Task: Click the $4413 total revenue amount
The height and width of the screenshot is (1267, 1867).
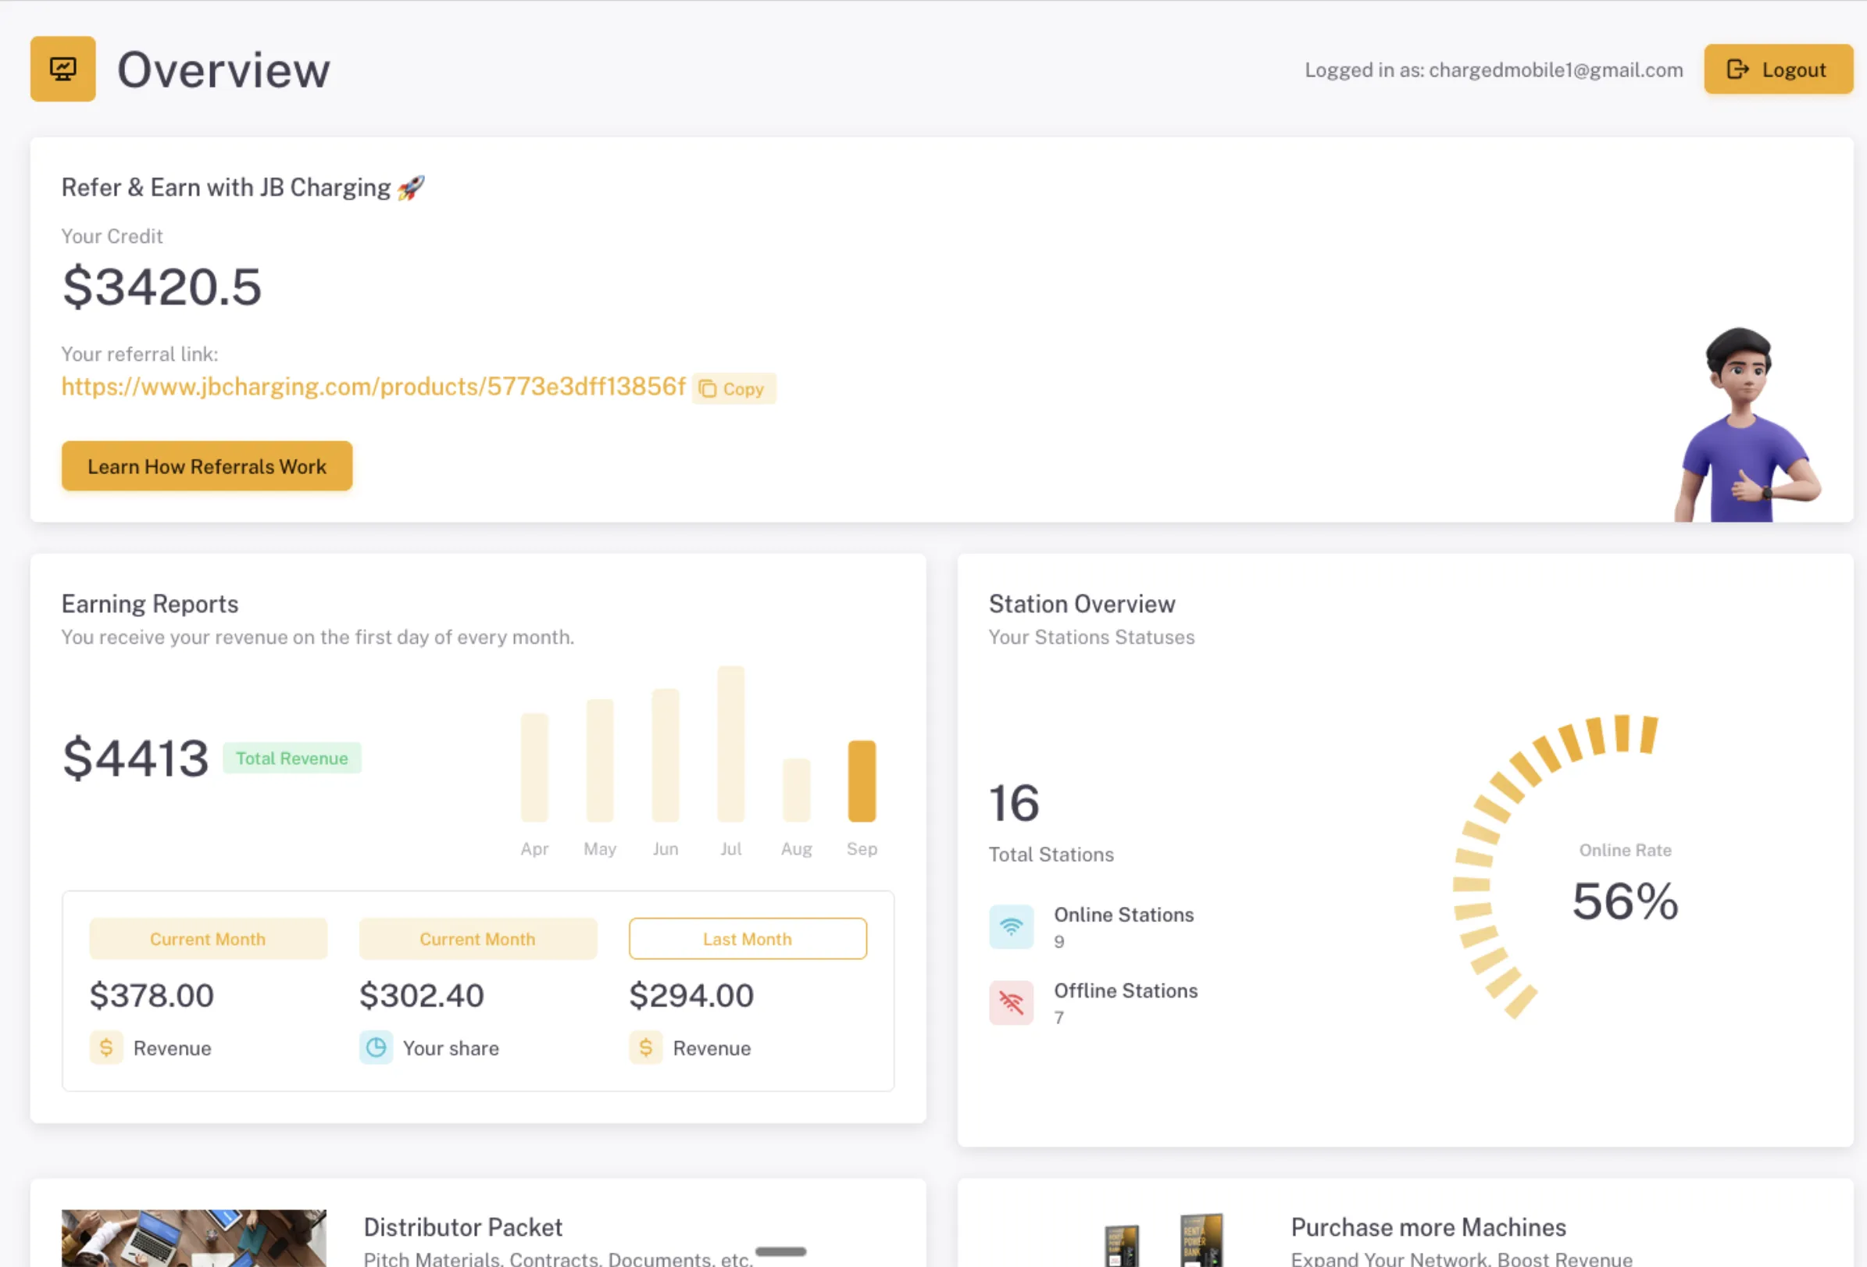Action: pyautogui.click(x=136, y=758)
